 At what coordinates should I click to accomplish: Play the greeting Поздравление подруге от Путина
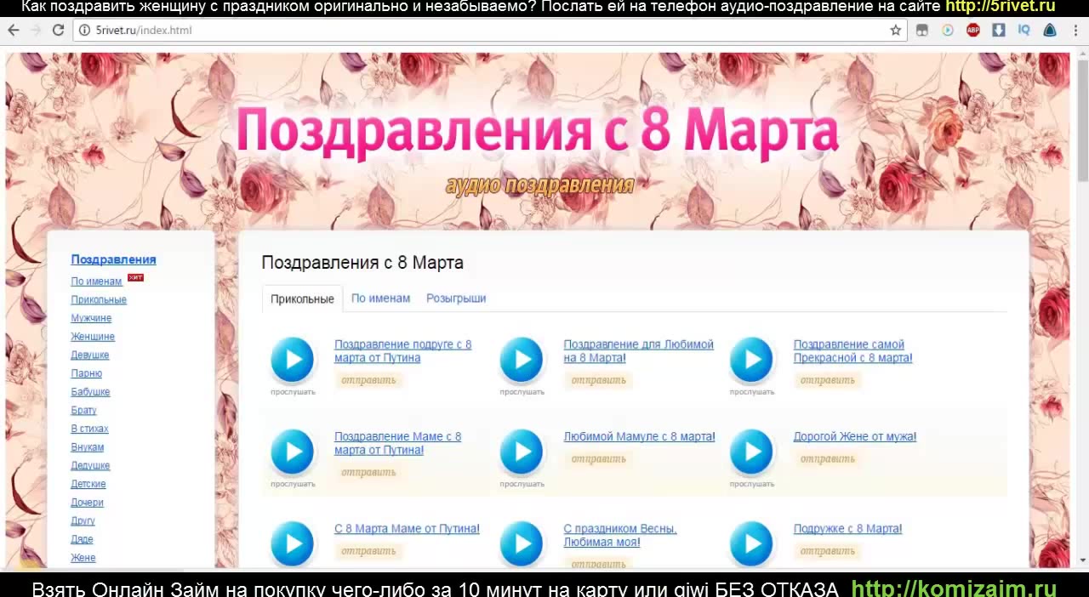[x=293, y=359]
